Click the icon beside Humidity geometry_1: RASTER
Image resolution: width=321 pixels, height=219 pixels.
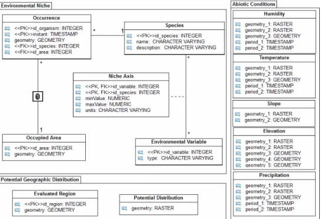pyautogui.click(x=238, y=24)
